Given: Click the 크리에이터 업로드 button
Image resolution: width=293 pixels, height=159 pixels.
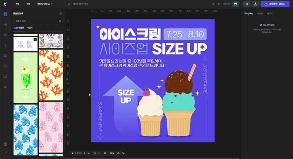Looking at the screenshot, I should (x=275, y=4).
